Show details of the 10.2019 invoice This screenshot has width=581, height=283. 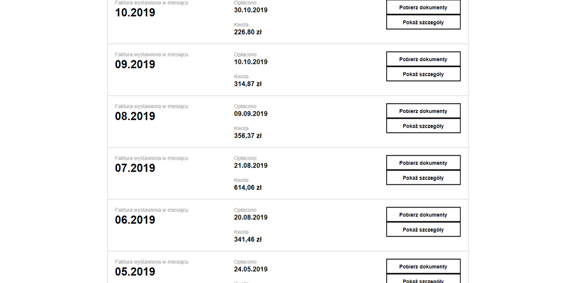pyautogui.click(x=423, y=22)
